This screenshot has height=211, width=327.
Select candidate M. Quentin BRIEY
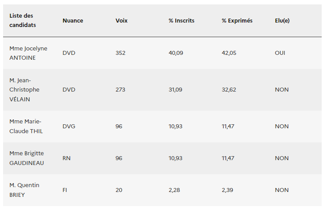tap(24, 190)
